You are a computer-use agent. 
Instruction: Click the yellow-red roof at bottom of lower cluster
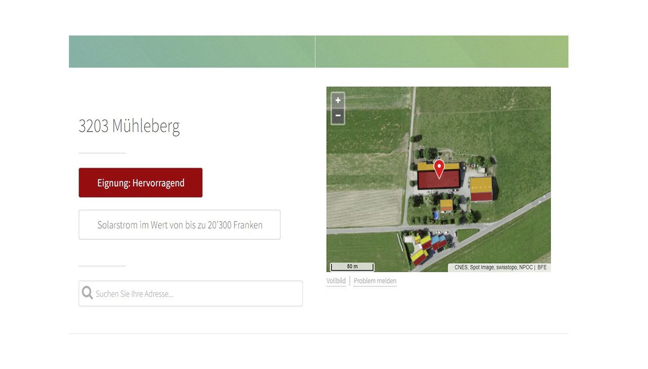point(418,257)
